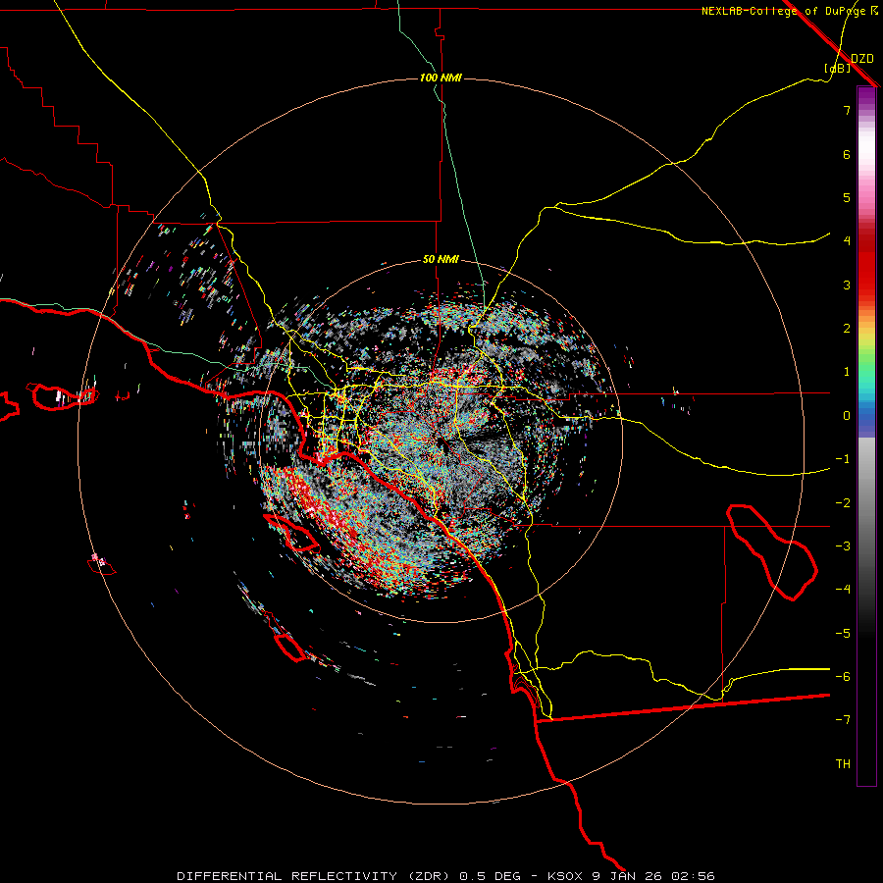Image resolution: width=883 pixels, height=883 pixels.
Task: Click the "3" value on the color scale
Action: click(847, 285)
